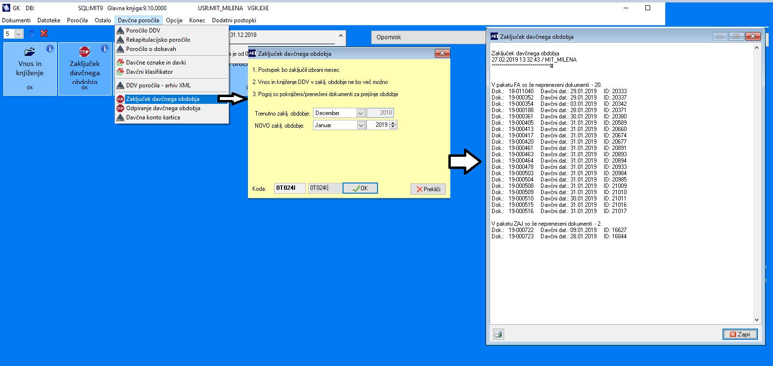Viewport: 773px width, 366px height.
Task: Open DDV poročila - arhiv XML
Action: tap(172, 85)
